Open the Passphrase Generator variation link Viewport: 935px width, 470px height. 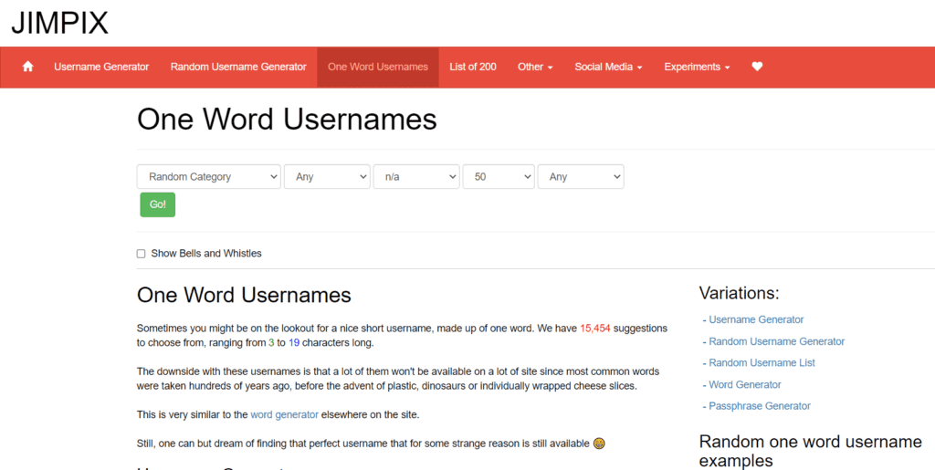pos(760,406)
